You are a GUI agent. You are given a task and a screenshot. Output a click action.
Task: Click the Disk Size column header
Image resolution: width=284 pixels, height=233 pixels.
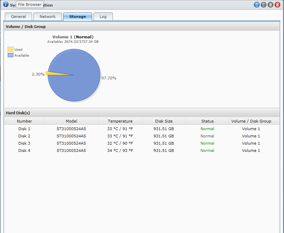[164, 121]
